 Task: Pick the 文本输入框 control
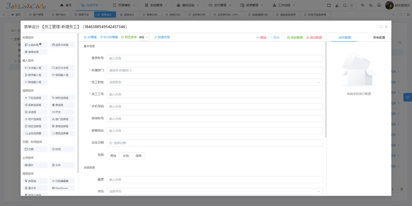pos(35,68)
